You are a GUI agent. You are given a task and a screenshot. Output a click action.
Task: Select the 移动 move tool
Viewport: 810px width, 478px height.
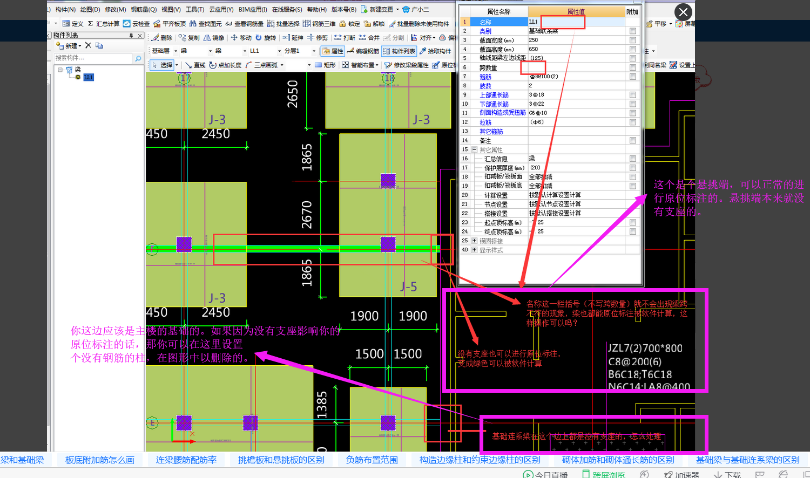tap(241, 38)
